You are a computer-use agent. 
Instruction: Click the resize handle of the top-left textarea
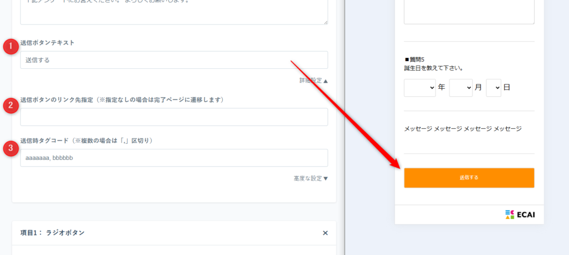325,22
